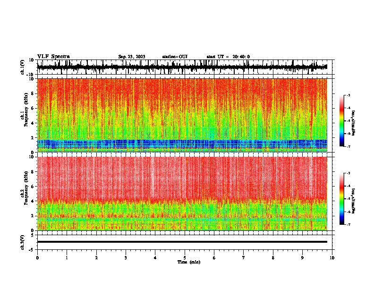Click the "station=OUI" header label
This screenshot has width=374, height=289.
click(175, 57)
